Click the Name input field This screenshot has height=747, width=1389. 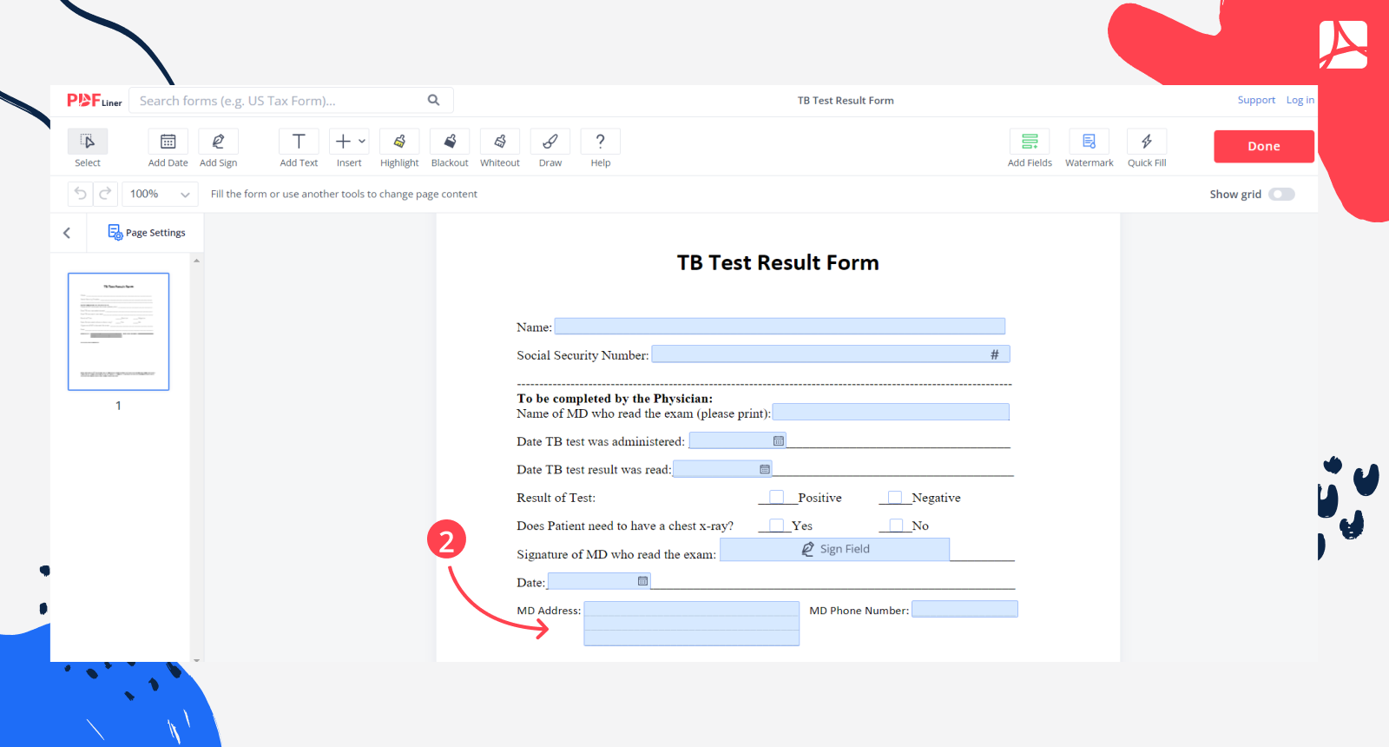tap(780, 327)
